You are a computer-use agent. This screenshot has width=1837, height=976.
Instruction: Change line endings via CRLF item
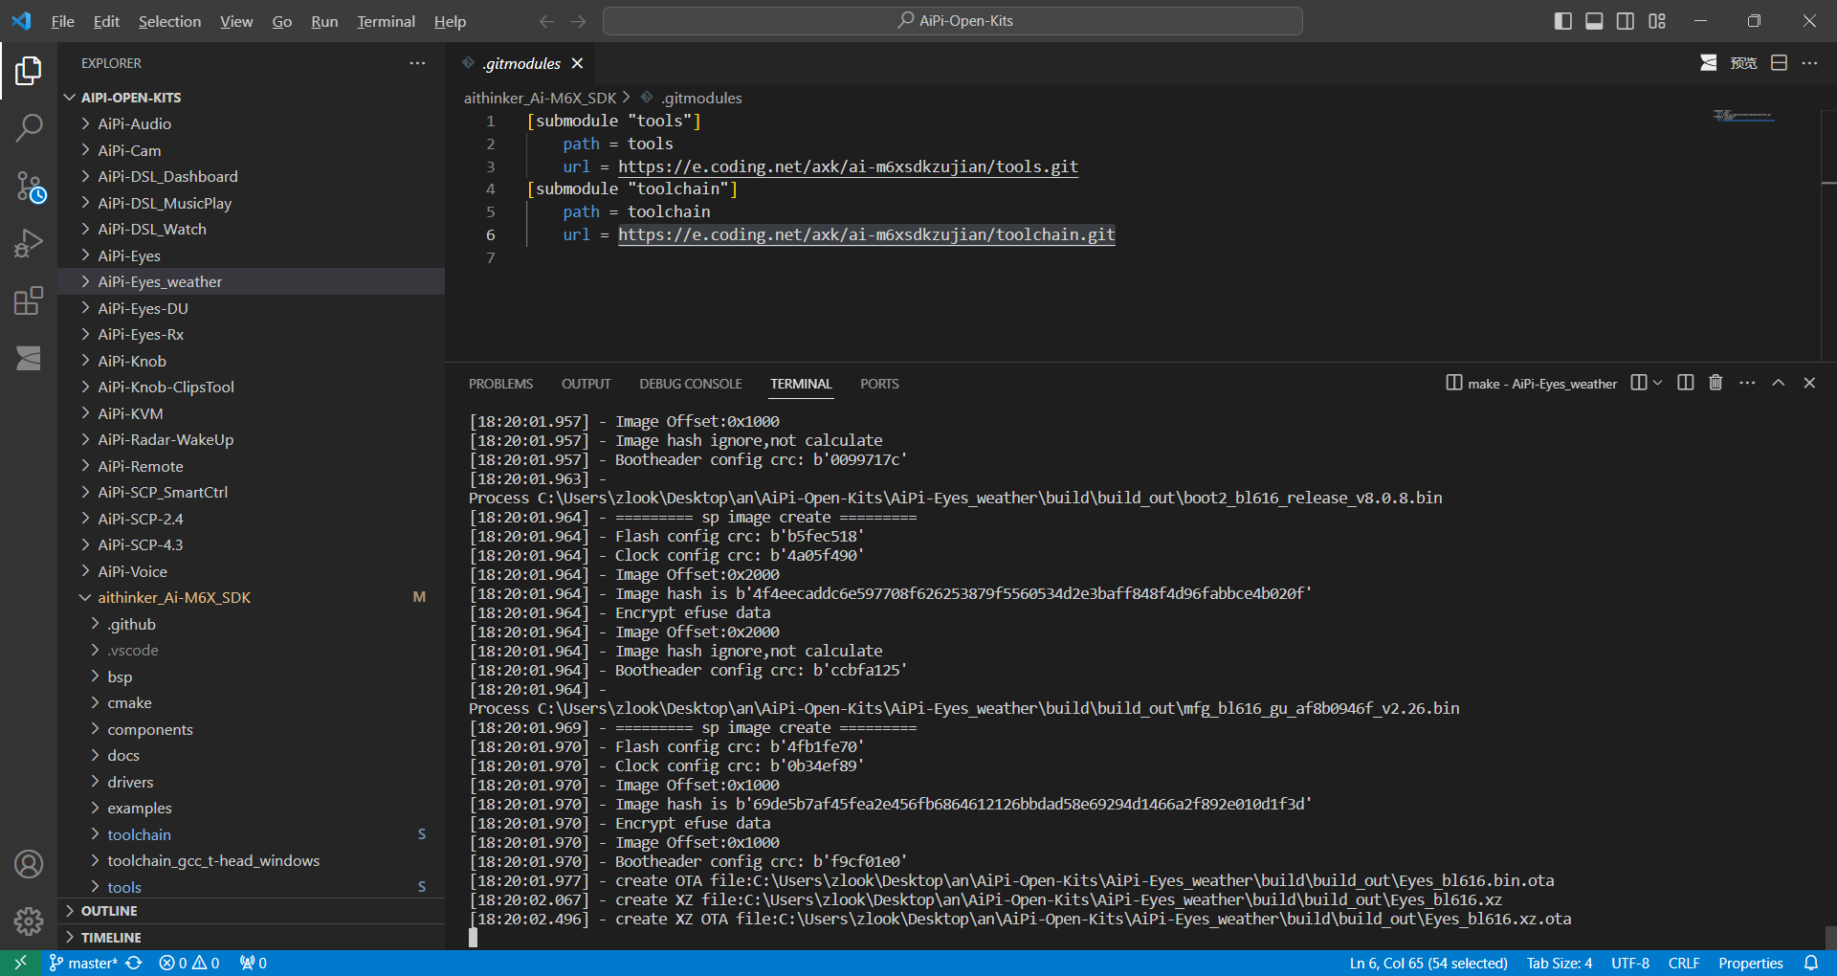coord(1684,963)
